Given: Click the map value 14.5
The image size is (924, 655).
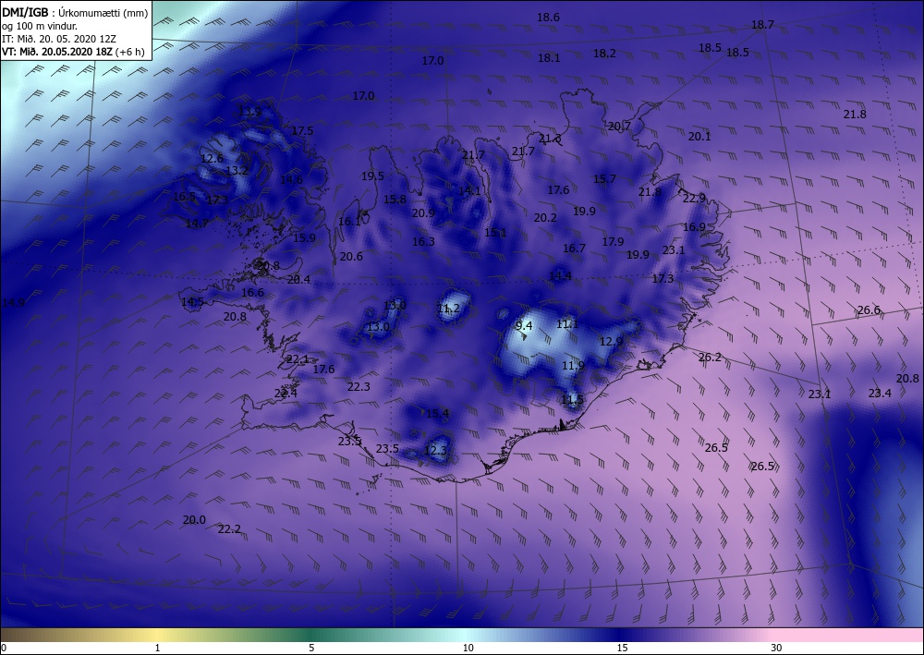Looking at the screenshot, I should [193, 302].
